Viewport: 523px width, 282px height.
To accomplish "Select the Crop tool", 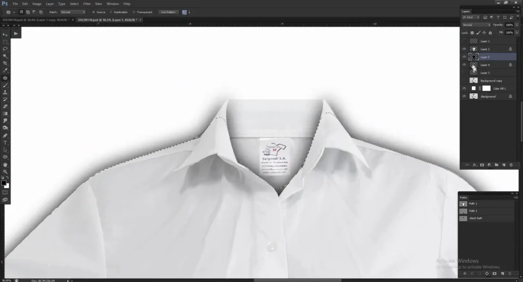I will point(5,63).
